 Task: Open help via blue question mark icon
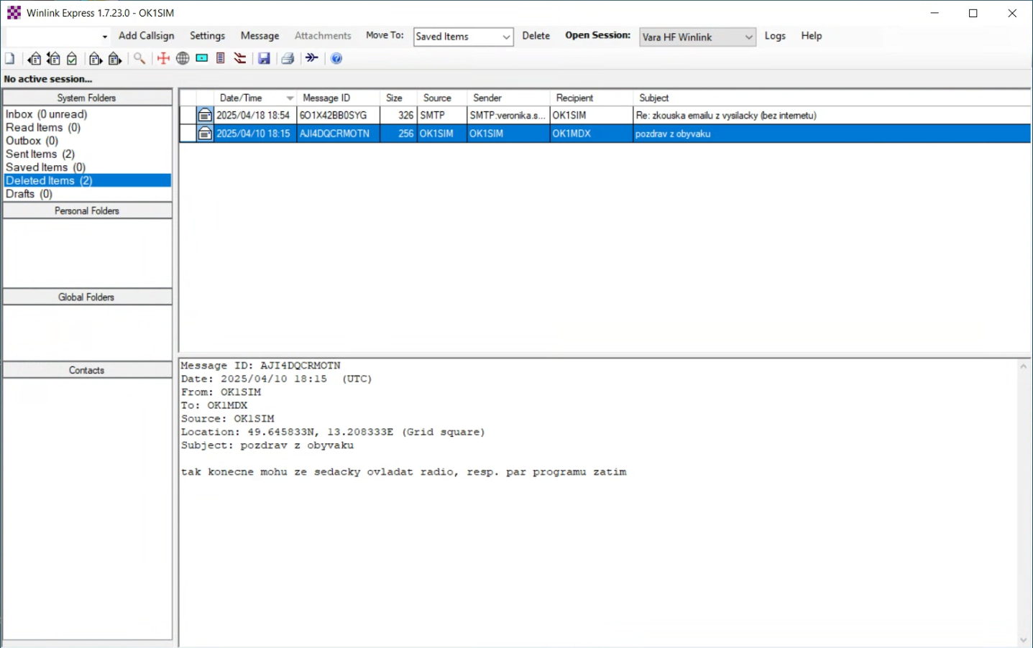[x=336, y=59]
